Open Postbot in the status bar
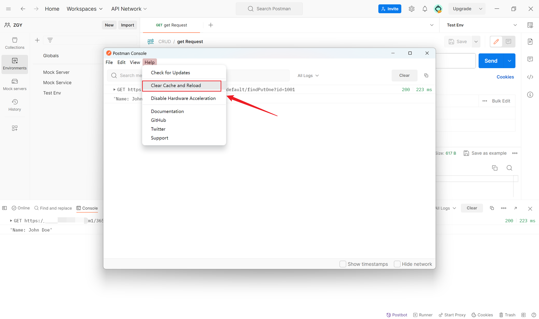The height and width of the screenshot is (319, 539). click(397, 315)
